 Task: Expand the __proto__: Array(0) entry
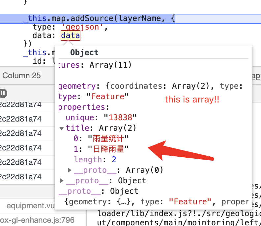pyautogui.click(x=70, y=170)
